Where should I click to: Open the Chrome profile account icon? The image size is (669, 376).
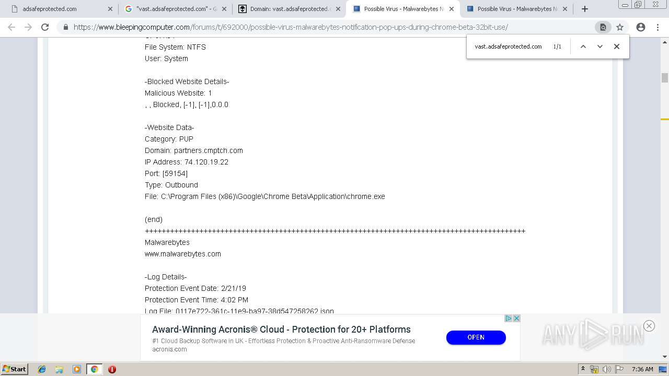pyautogui.click(x=641, y=27)
